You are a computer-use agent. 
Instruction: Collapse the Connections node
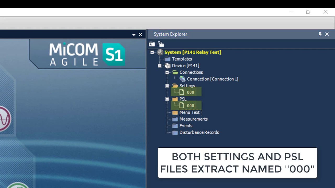167,72
